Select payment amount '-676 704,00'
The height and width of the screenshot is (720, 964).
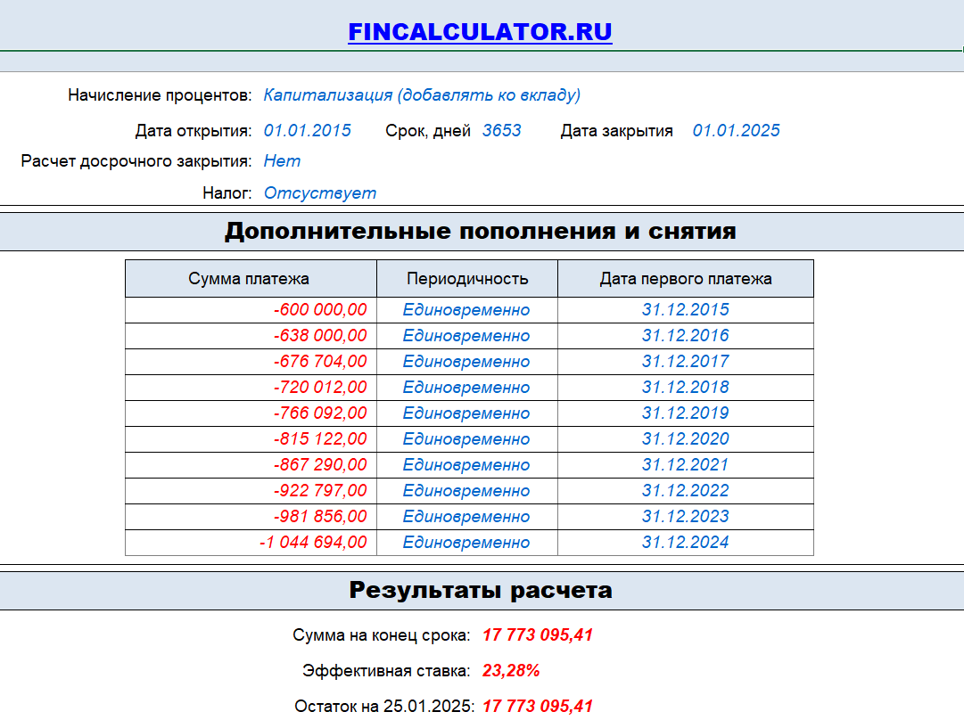point(321,361)
